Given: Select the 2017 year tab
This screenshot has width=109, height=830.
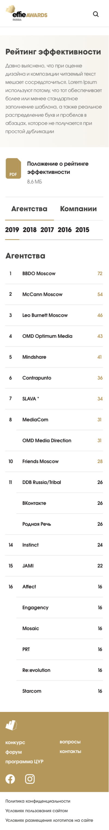Looking at the screenshot, I should (x=47, y=230).
